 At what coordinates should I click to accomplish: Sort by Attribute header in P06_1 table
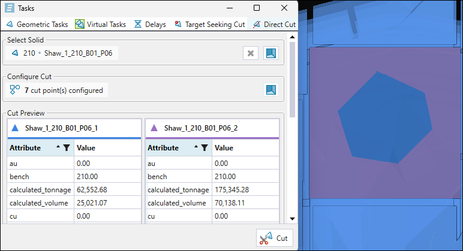pyautogui.click(x=25, y=148)
